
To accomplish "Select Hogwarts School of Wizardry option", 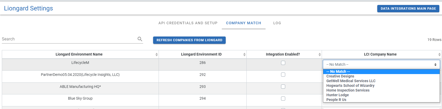I will pyautogui.click(x=381, y=86).
